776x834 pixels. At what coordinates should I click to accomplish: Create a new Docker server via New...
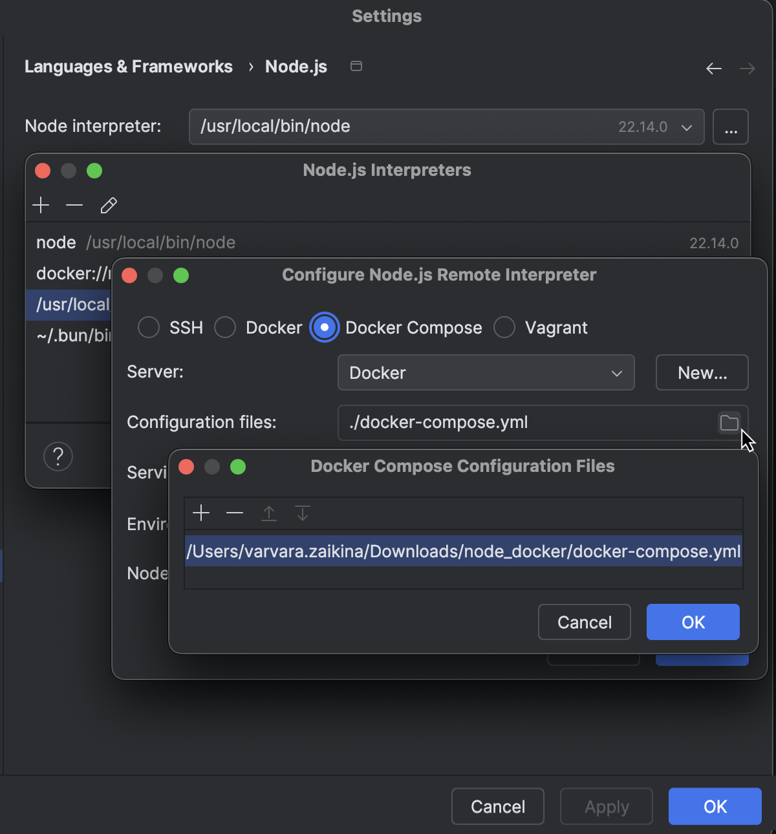pyautogui.click(x=702, y=372)
